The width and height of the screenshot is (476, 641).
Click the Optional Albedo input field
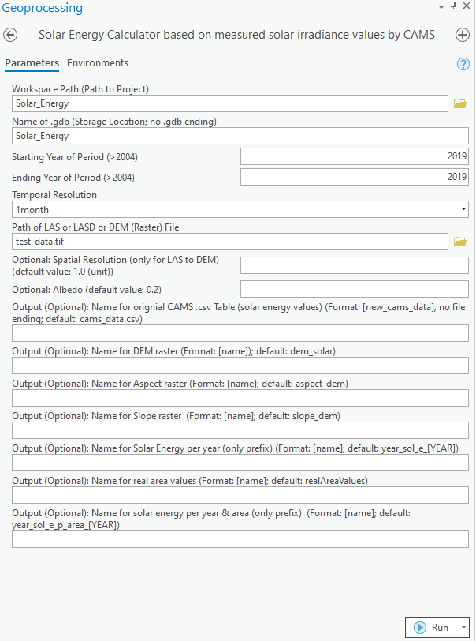[353, 289]
